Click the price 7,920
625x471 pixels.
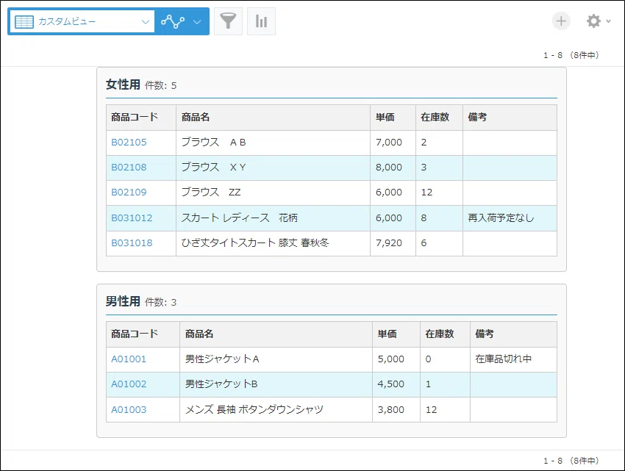[x=389, y=243]
